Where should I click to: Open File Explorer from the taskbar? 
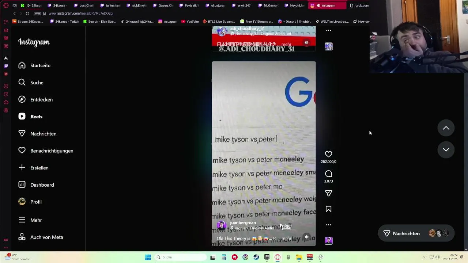[x=299, y=257]
